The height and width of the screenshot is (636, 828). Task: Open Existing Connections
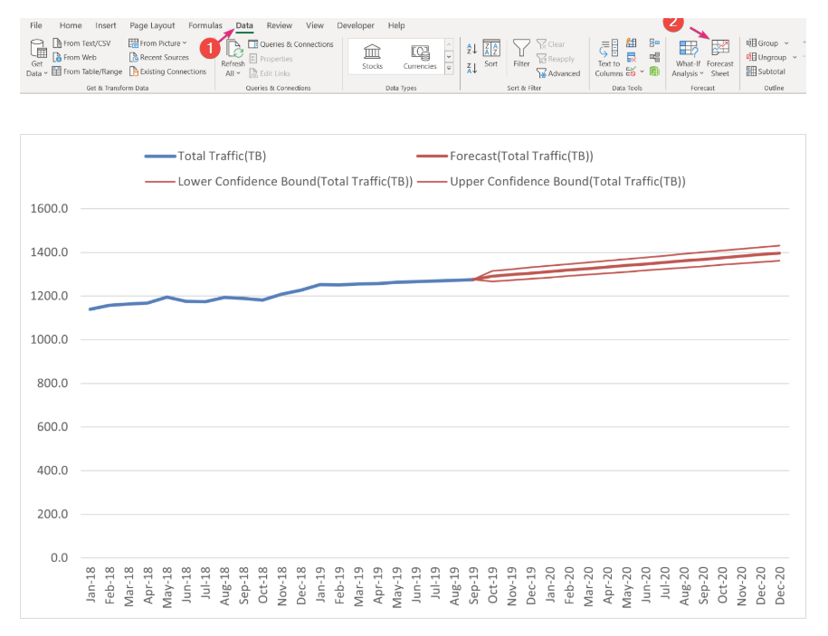click(x=168, y=71)
